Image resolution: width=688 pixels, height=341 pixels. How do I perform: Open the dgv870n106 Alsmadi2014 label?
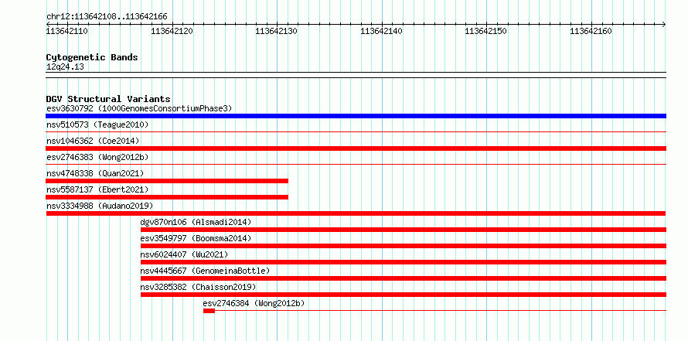(x=196, y=222)
